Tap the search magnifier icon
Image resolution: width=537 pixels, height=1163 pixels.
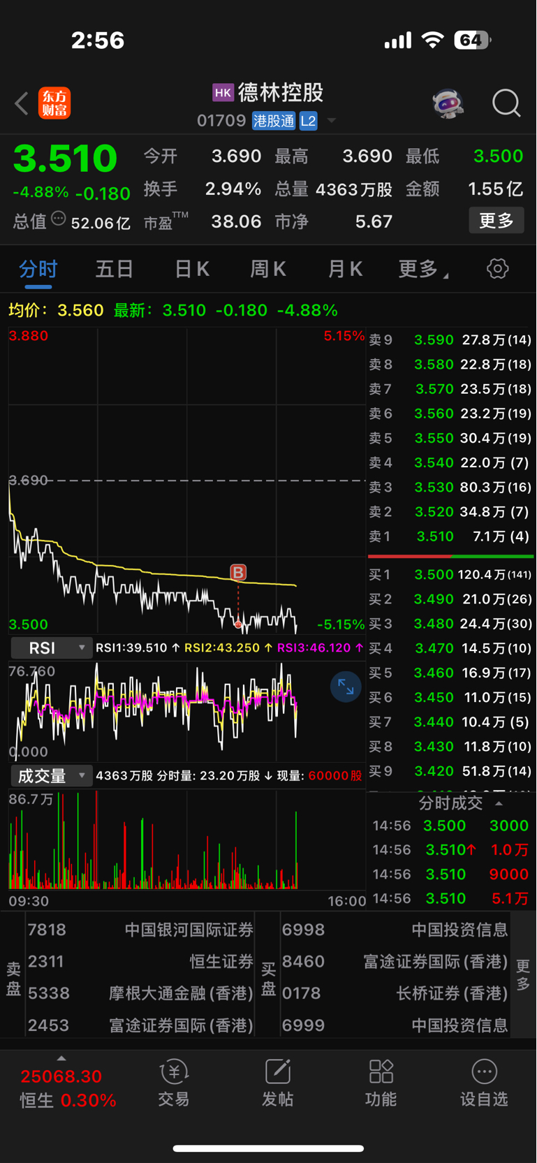506,103
